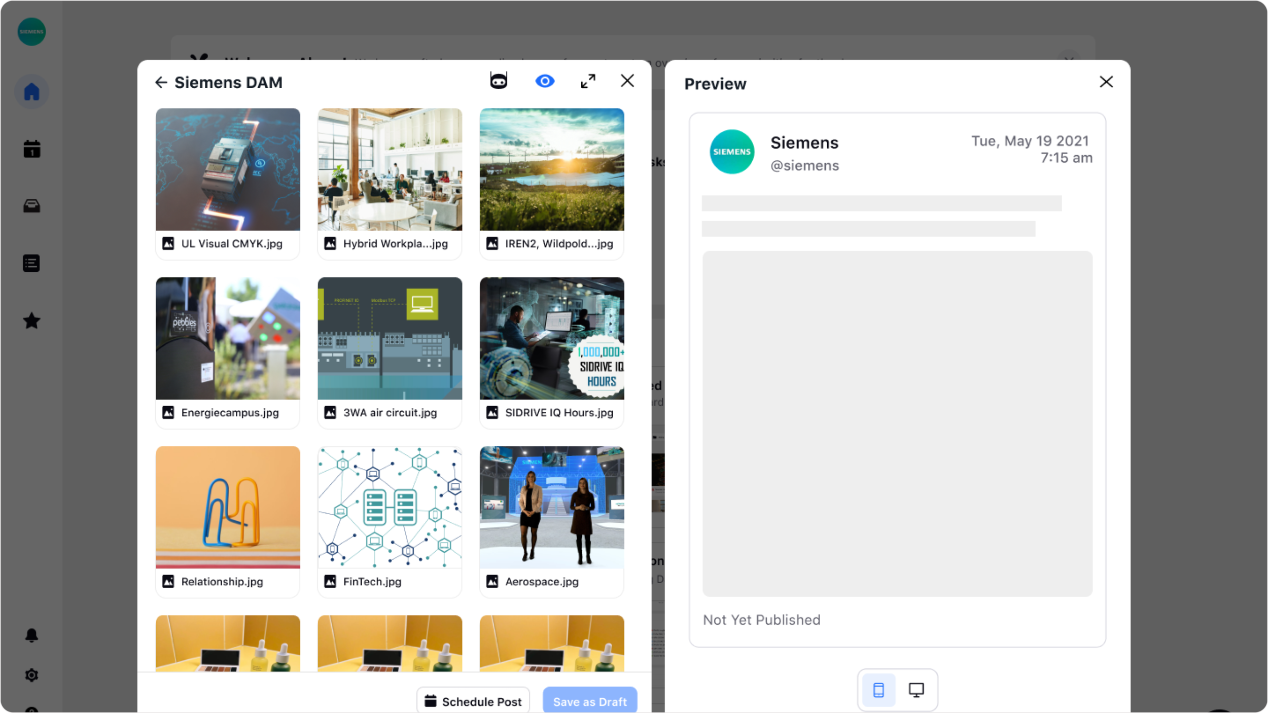Click the UL Visual CMYK.jpg file name
Viewport: 1268px width, 713px height.
(232, 243)
